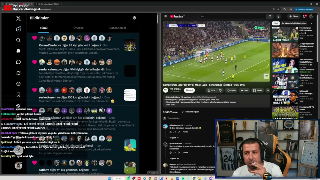Viewport: 320px width, 180px height.
Task: Go to the YouTube Premium home logo
Action: 177,16
